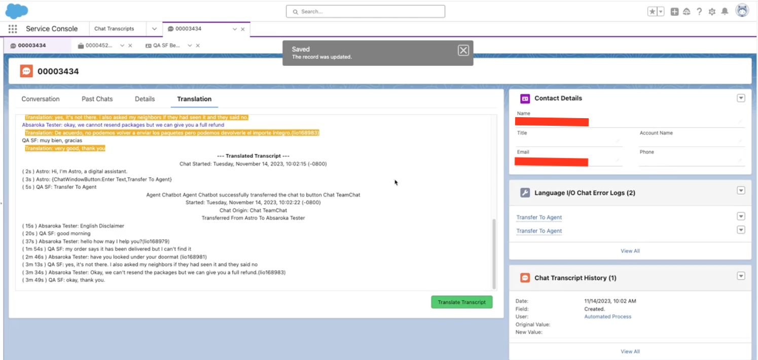Click View All under Chat Transcript History
Viewport: 758px width, 360px height.
[630, 351]
